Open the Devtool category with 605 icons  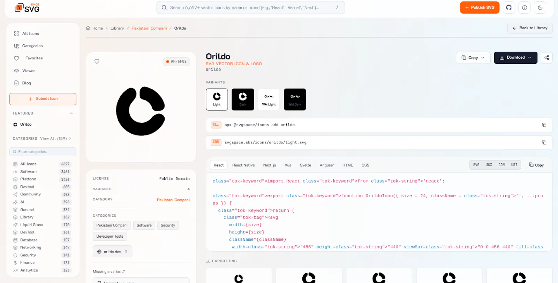(x=42, y=187)
